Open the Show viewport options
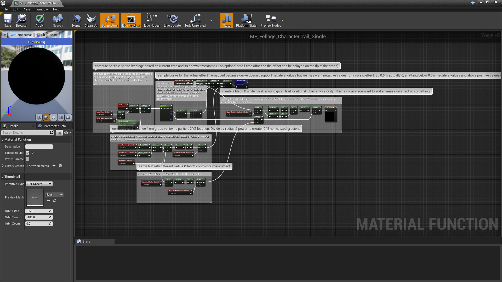Viewport: 502px width, 282px height. pyautogui.click(x=53, y=35)
